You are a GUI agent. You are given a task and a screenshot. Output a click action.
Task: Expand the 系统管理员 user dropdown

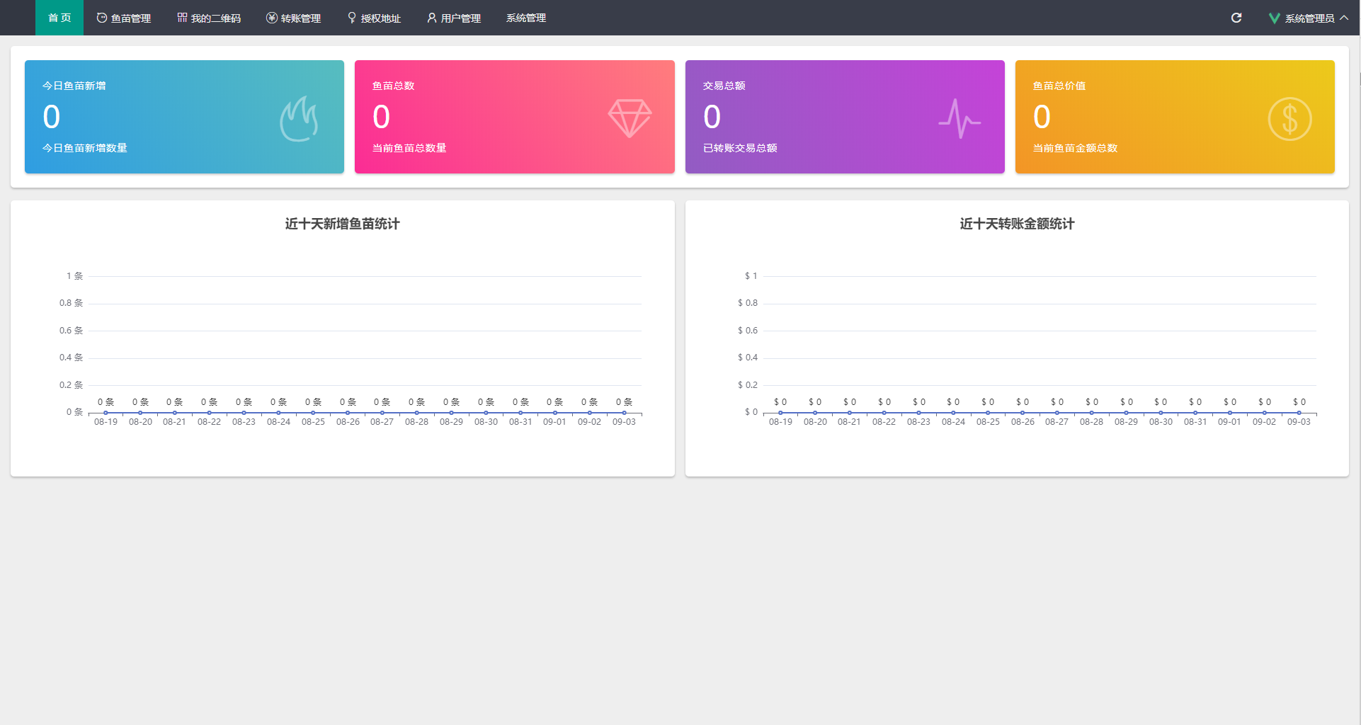pyautogui.click(x=1309, y=18)
